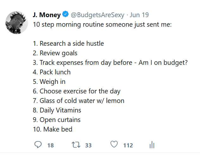200x156 pixels.
Task: Click the "Review goals" line
Action: (x=55, y=53)
